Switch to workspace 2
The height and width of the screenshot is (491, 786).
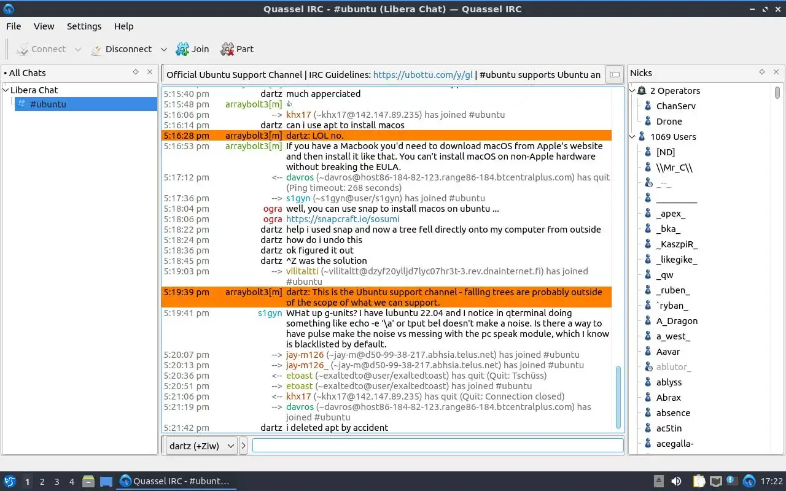pyautogui.click(x=42, y=482)
